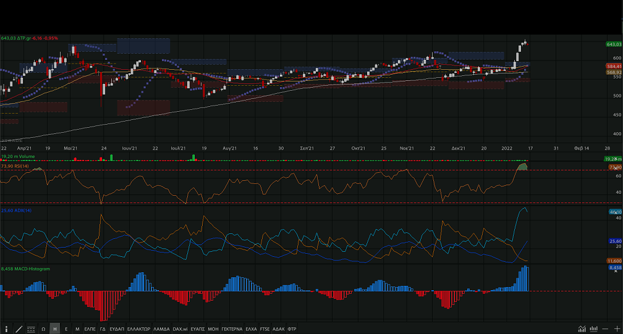
Task: Toggle the H (daily) timeframe
Action: (55, 329)
